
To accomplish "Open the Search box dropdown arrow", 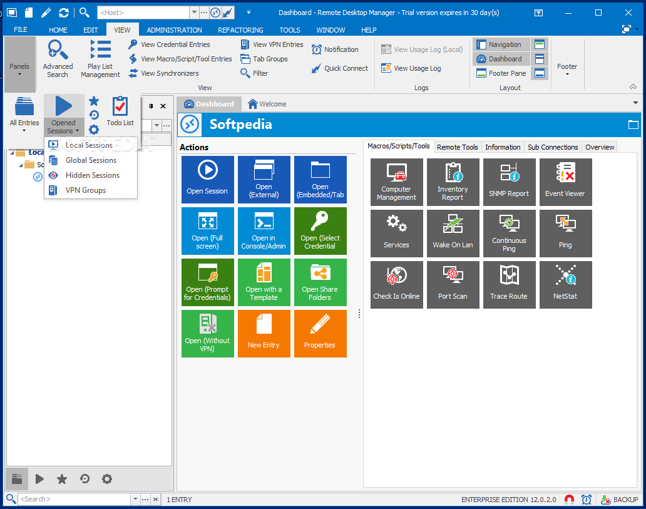I will tap(136, 499).
